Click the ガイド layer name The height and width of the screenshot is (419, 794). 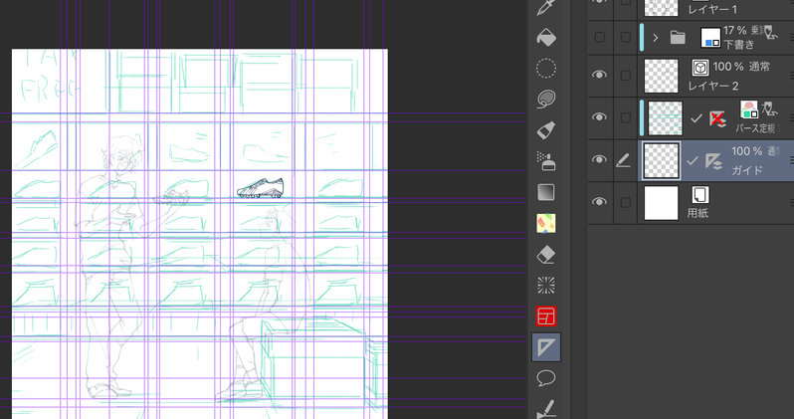[747, 170]
